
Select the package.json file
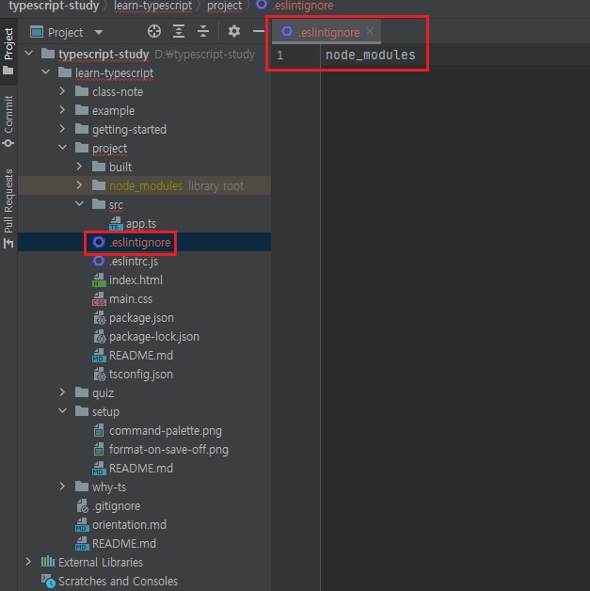coord(141,317)
